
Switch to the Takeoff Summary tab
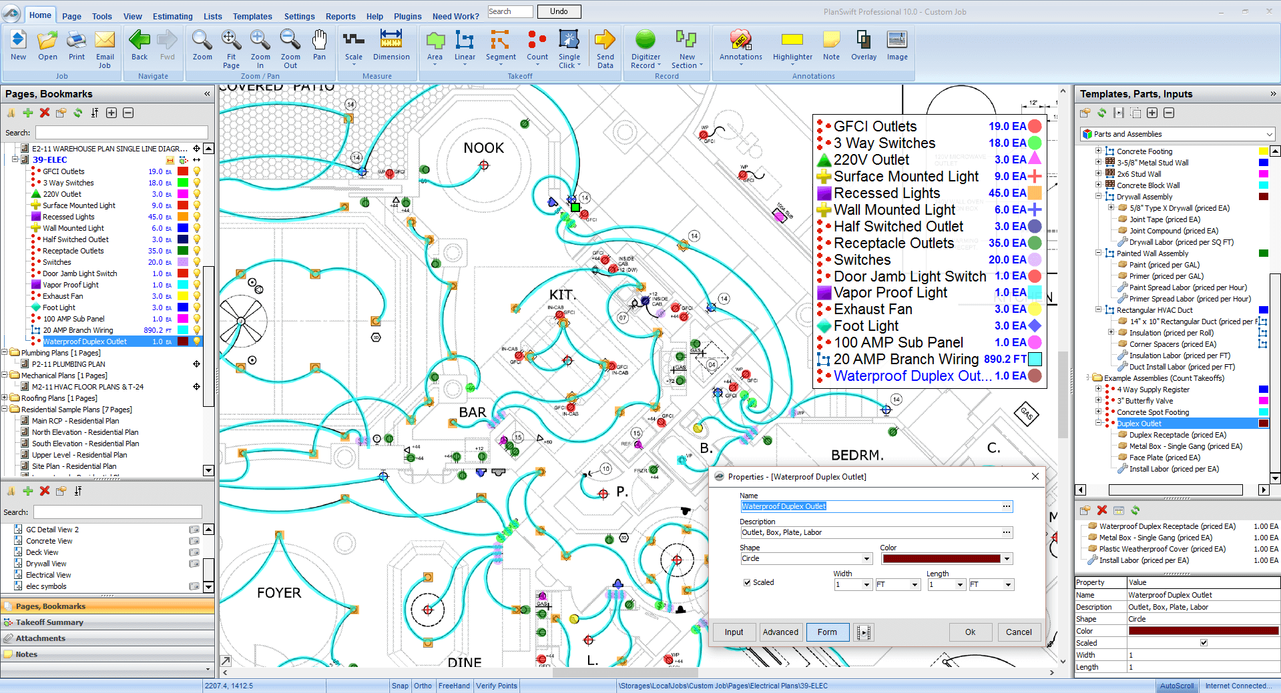coord(50,622)
